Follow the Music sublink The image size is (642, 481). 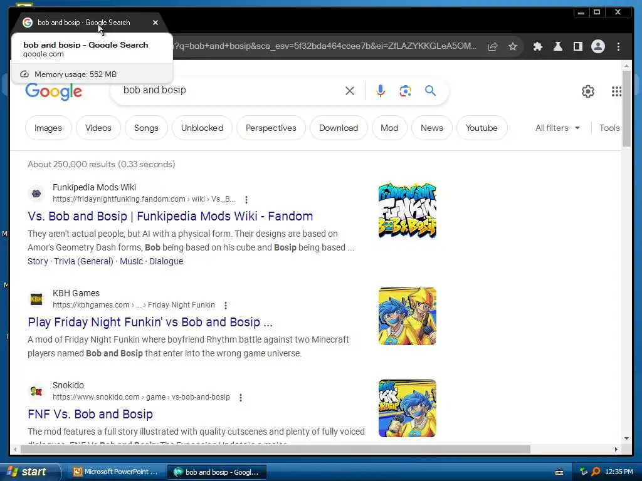pyautogui.click(x=132, y=261)
